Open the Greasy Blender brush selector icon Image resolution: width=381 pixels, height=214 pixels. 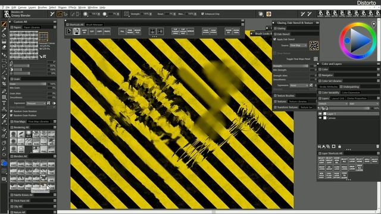pos(7,14)
